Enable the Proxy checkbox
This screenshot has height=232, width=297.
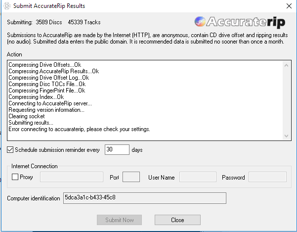point(15,177)
